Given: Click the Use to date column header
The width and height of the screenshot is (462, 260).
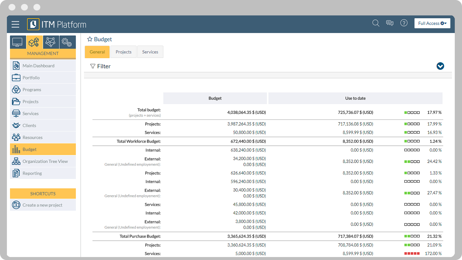Looking at the screenshot, I should click(356, 98).
